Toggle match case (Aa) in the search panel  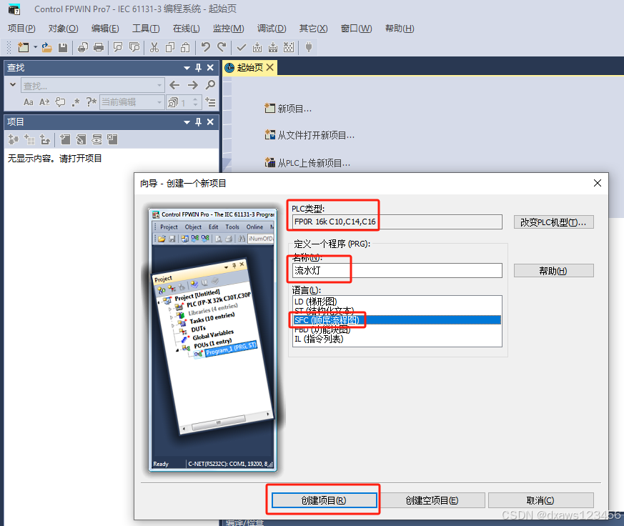coord(28,103)
